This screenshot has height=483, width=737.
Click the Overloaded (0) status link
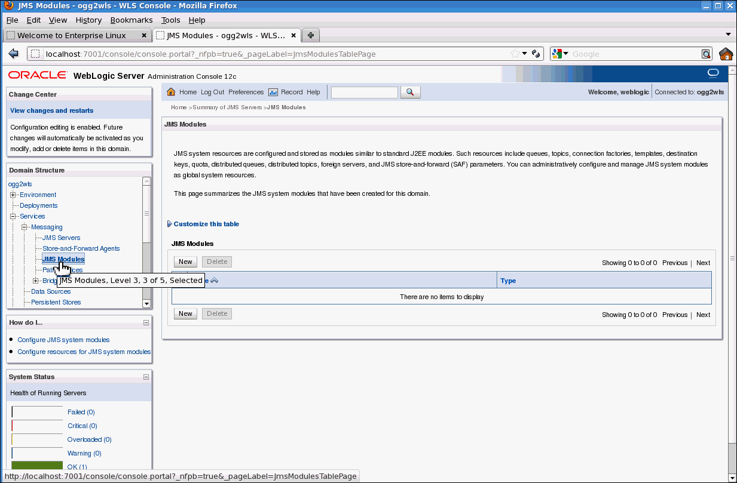[89, 439]
